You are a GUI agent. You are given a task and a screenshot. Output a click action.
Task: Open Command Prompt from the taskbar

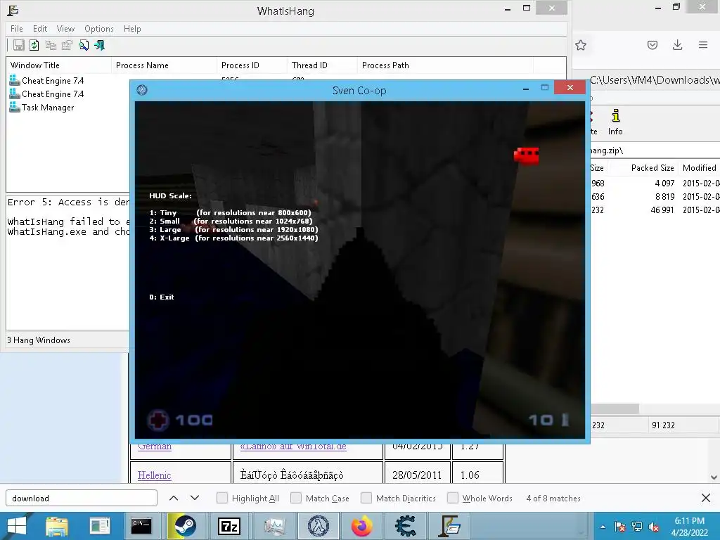click(x=141, y=526)
